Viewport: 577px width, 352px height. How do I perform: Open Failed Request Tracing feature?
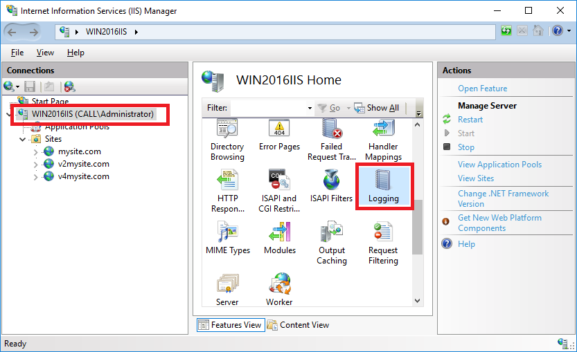332,140
